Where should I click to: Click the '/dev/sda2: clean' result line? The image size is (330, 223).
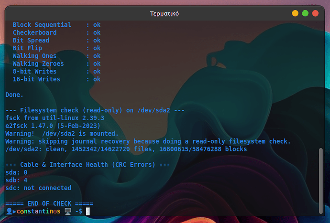(126, 149)
